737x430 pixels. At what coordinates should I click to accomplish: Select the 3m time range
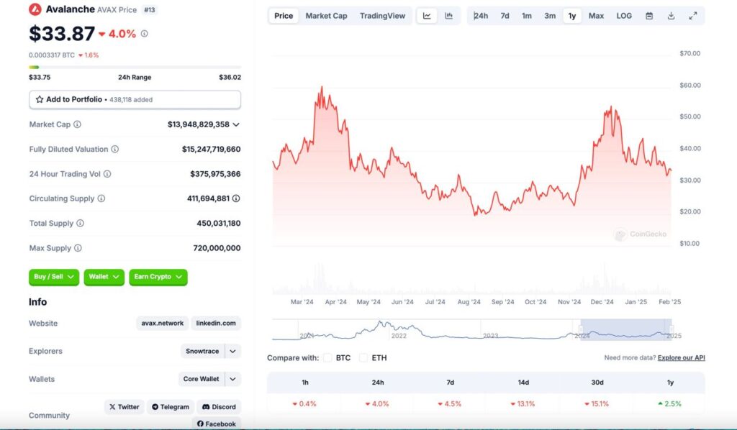click(x=550, y=16)
